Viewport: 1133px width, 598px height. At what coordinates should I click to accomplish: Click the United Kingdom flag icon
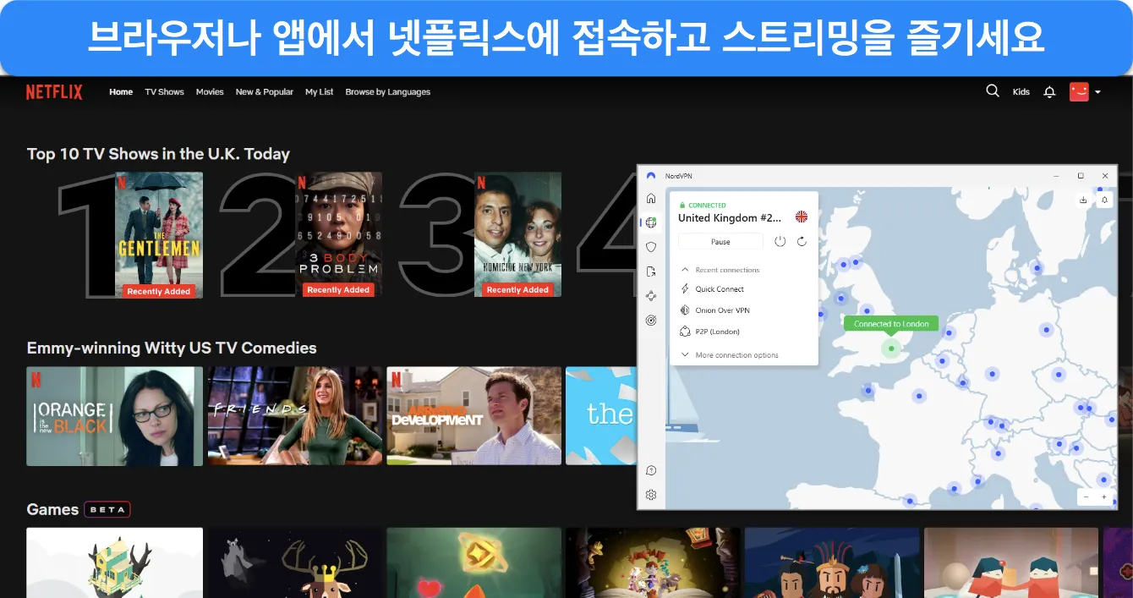click(801, 217)
